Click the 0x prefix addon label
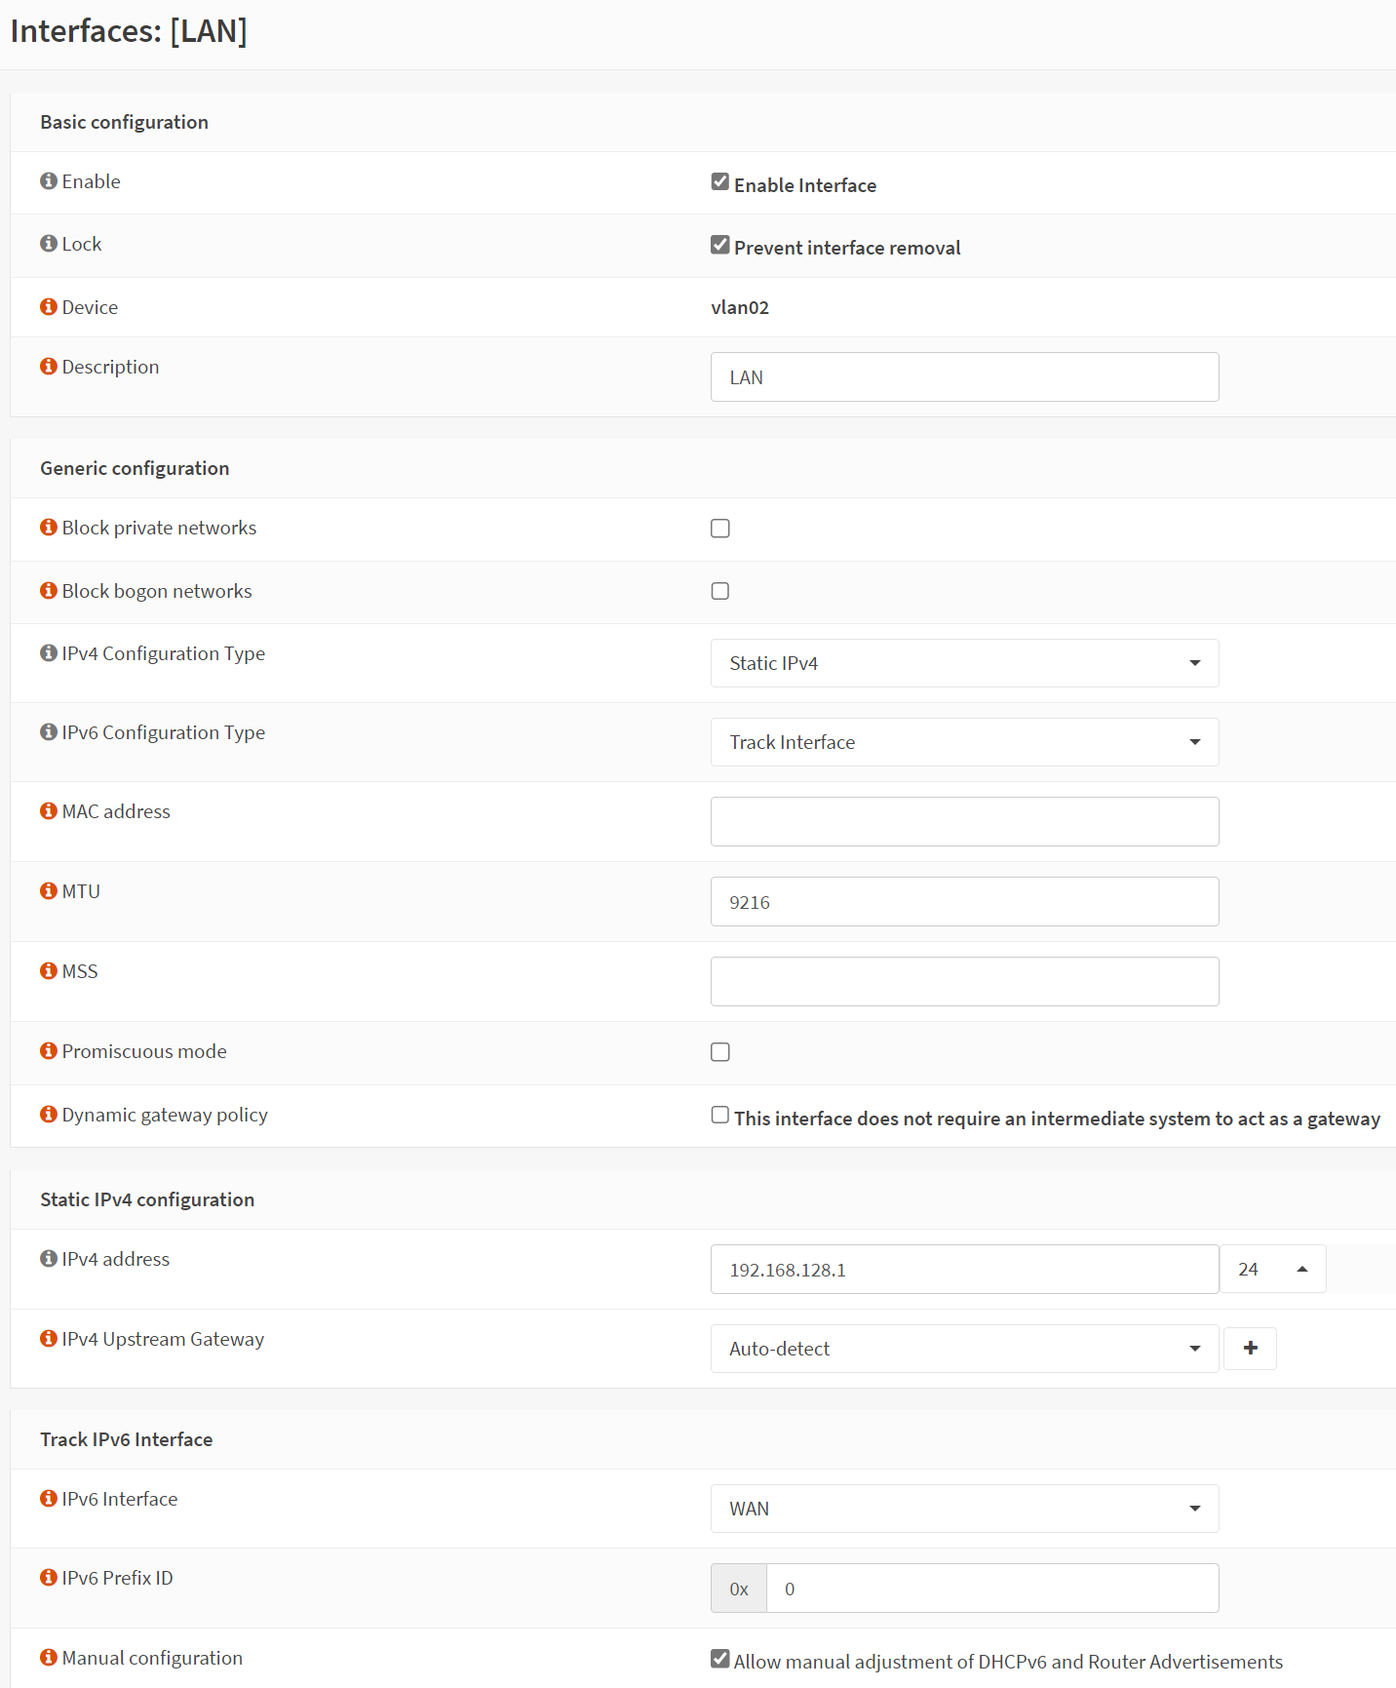This screenshot has height=1688, width=1396. coord(739,1589)
